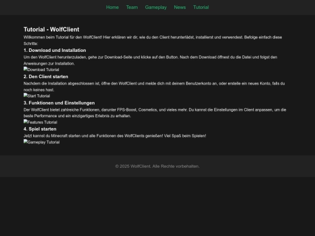Click heading '4. Spiel starten'
Viewport: 315px width, 236px height.
pos(40,129)
